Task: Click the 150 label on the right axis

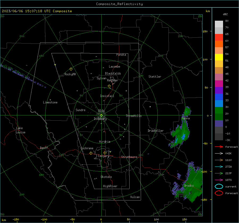Action: 205,31
